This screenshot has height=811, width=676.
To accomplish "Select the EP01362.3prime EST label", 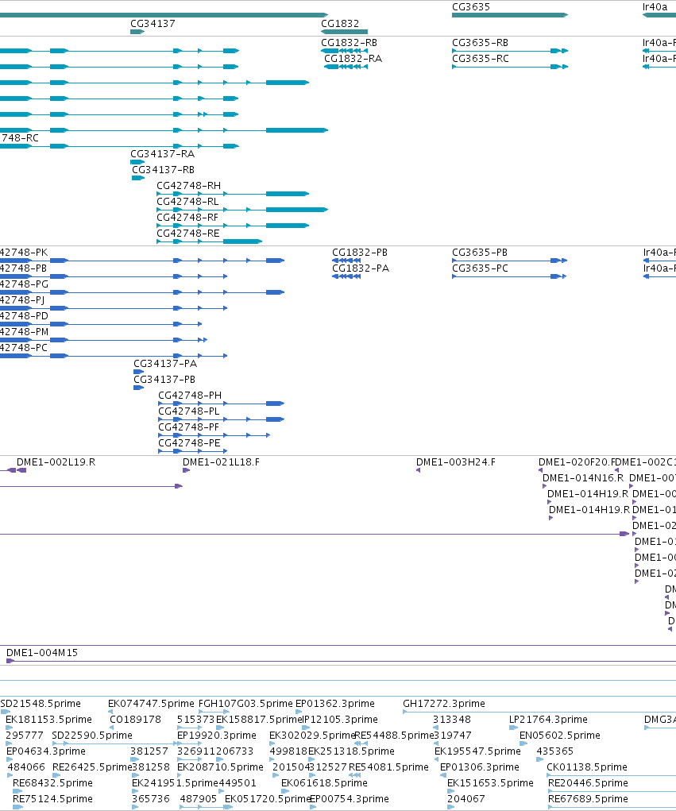I will tap(335, 704).
